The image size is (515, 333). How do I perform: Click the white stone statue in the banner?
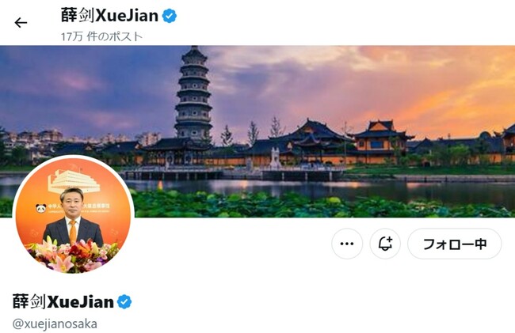coord(275,158)
